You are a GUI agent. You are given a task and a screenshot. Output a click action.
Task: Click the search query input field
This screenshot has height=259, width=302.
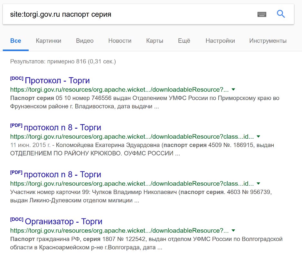click(131, 14)
